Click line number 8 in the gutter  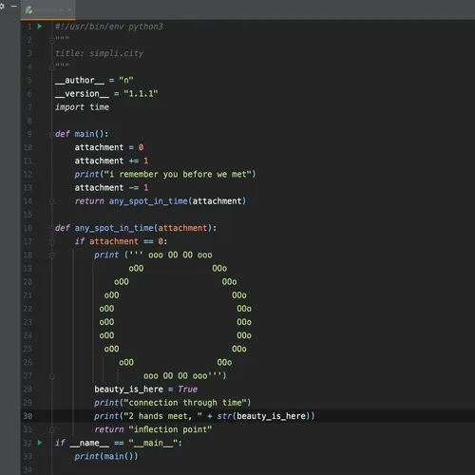(29, 121)
